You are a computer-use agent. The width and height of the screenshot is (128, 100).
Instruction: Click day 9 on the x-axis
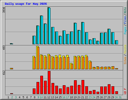38,97
